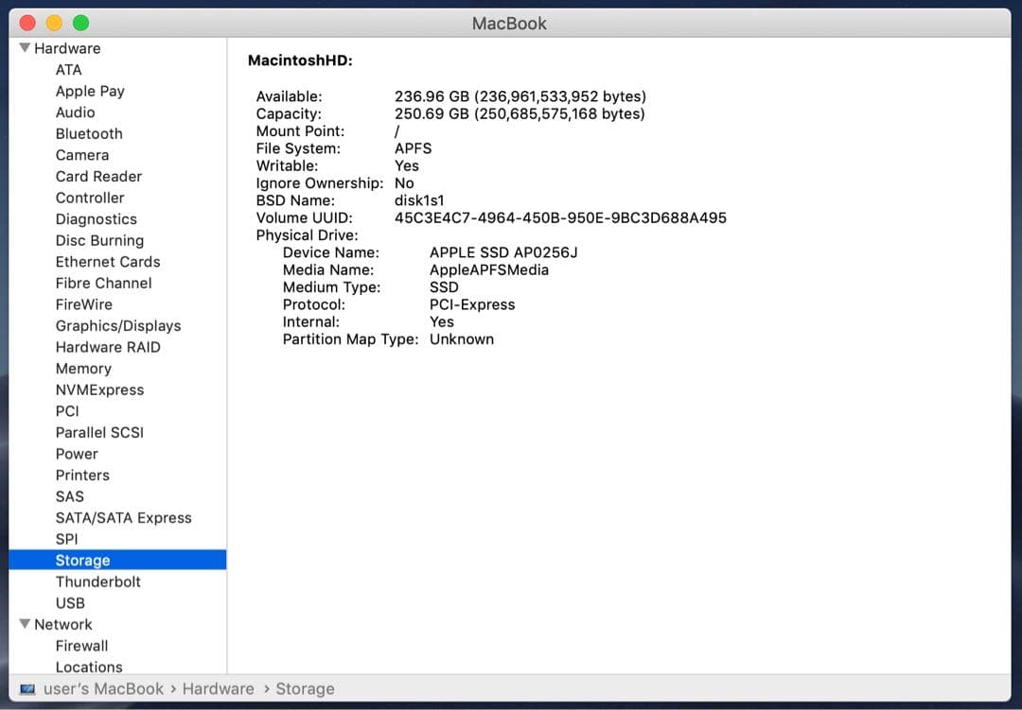The width and height of the screenshot is (1022, 710).
Task: Open Apple Pay information
Action: (90, 91)
